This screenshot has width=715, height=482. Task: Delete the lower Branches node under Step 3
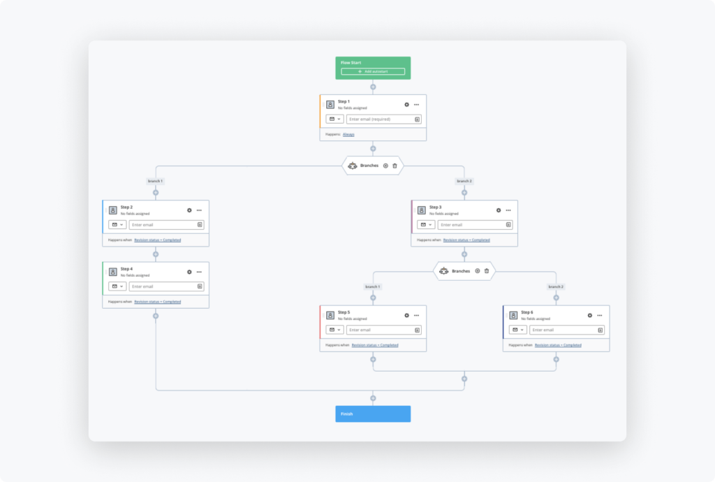coord(487,271)
